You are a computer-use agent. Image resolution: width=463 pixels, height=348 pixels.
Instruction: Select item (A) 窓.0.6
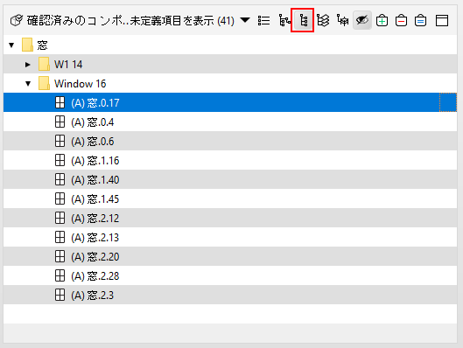tap(230, 142)
